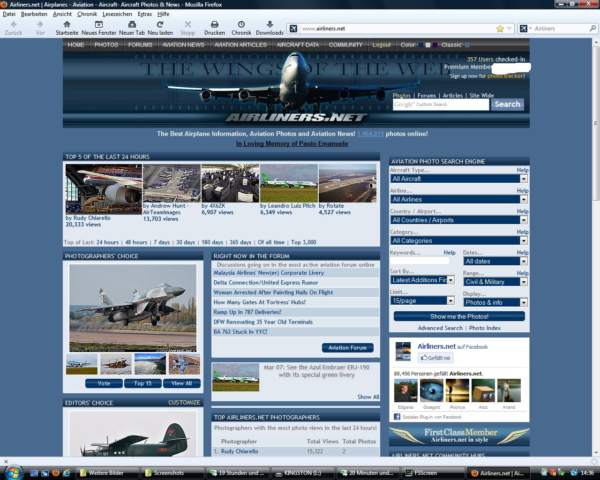The image size is (600, 480).
Task: Click the Google Custom Search button
Action: tap(508, 104)
